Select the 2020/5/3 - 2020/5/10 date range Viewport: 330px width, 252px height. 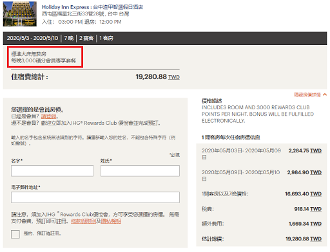32,38
